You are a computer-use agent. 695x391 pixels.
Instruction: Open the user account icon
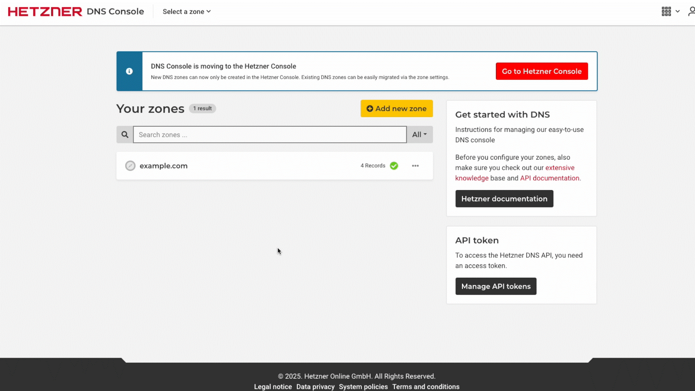691,12
